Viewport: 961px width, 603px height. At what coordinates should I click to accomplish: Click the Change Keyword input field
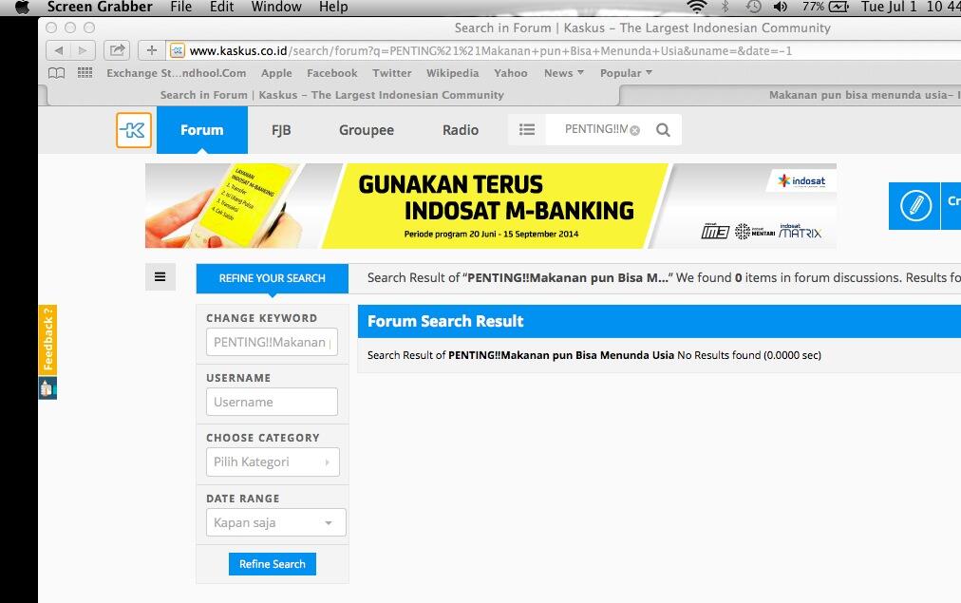273,342
